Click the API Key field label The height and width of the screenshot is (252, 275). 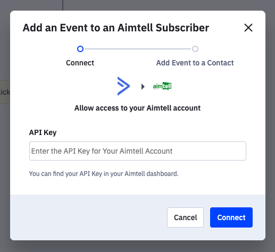click(43, 132)
